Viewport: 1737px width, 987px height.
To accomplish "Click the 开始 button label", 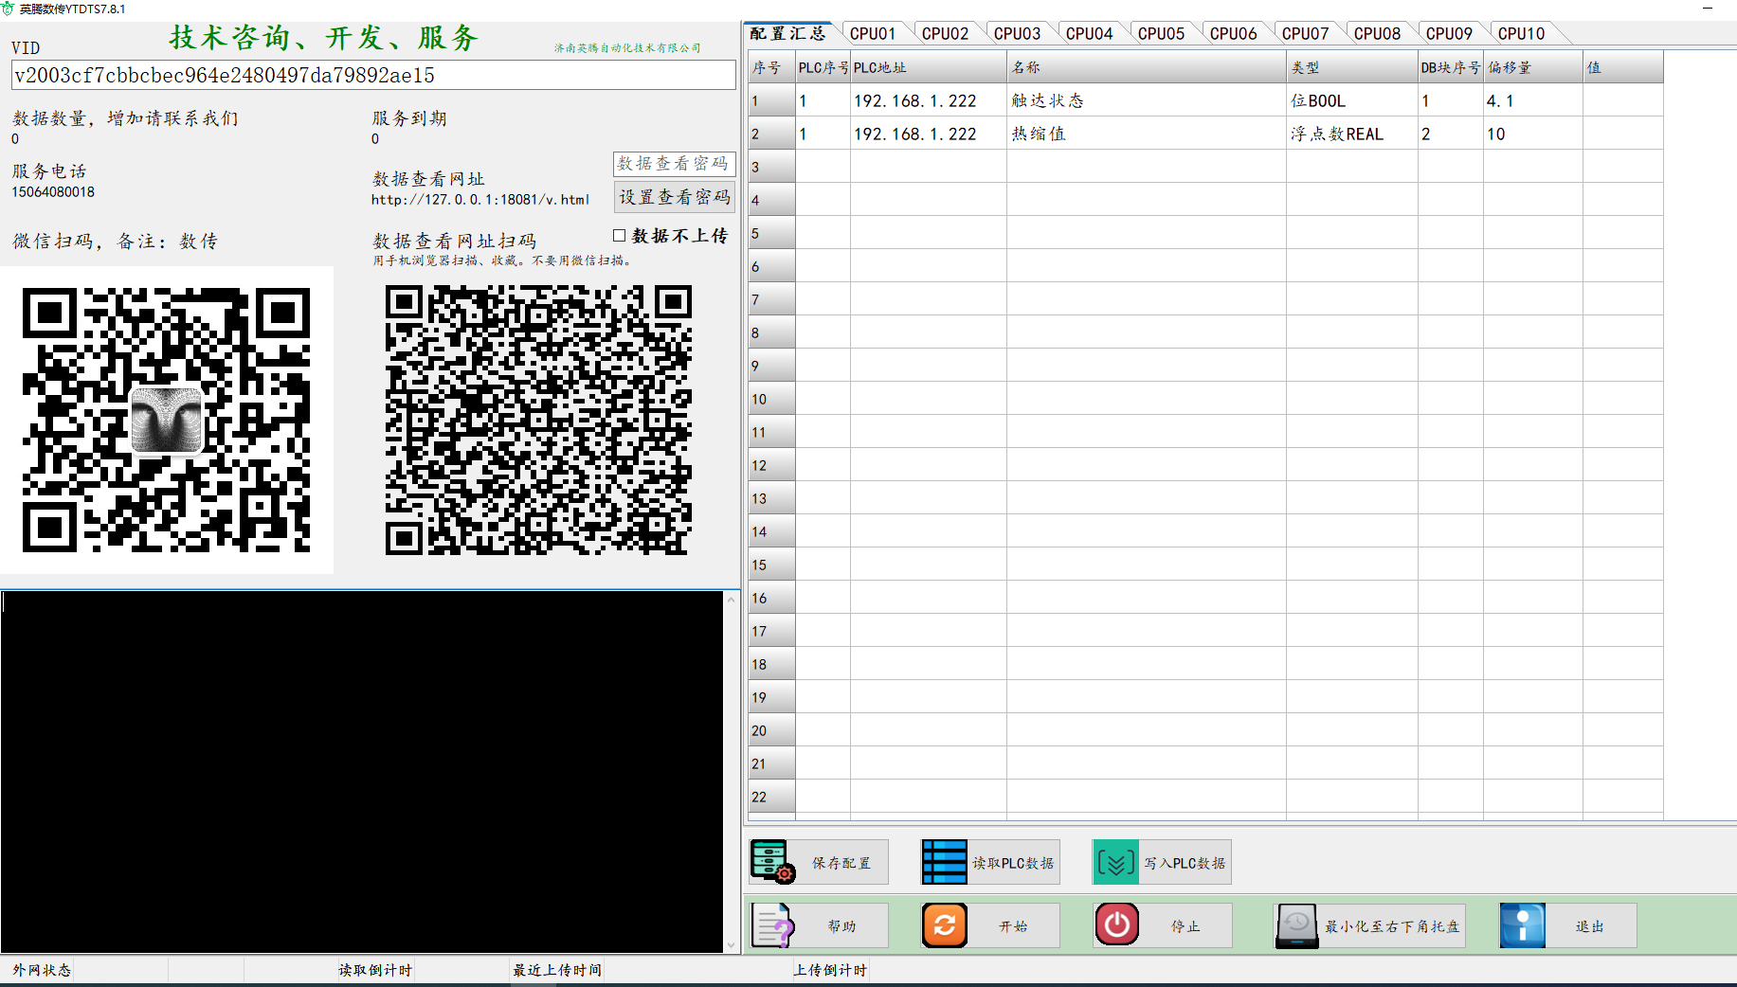I will click(1012, 926).
